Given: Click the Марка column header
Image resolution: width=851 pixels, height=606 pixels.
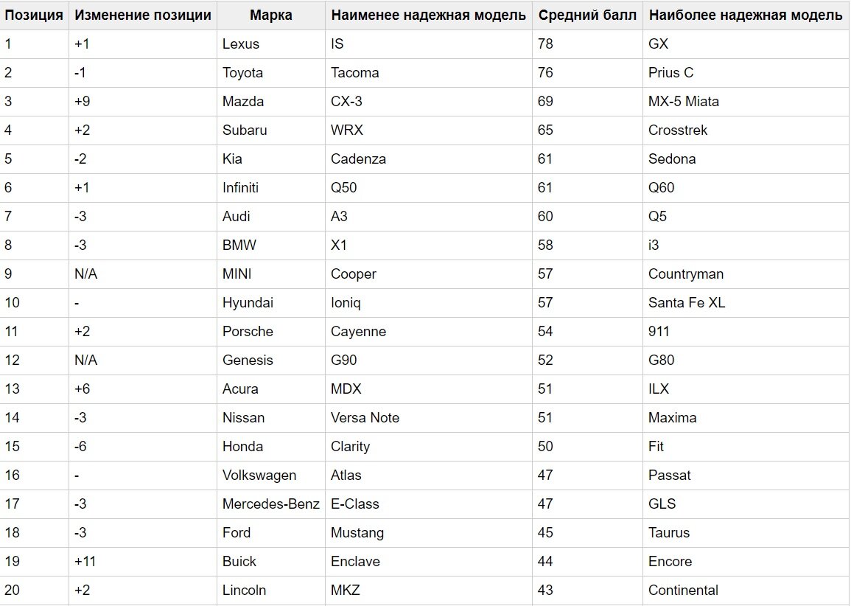Looking at the screenshot, I should tap(271, 15).
